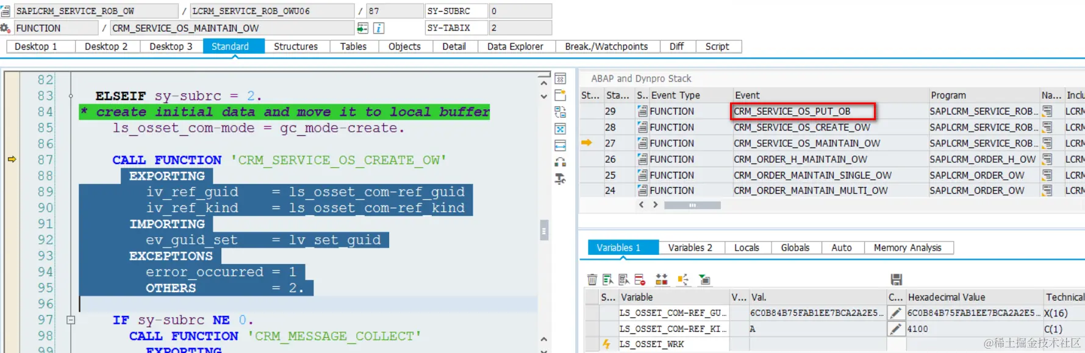
Task: Click the navigate-to-source icon next to CRM_SERVICE_OS_MAINTAIN_OW
Action: click(362, 28)
